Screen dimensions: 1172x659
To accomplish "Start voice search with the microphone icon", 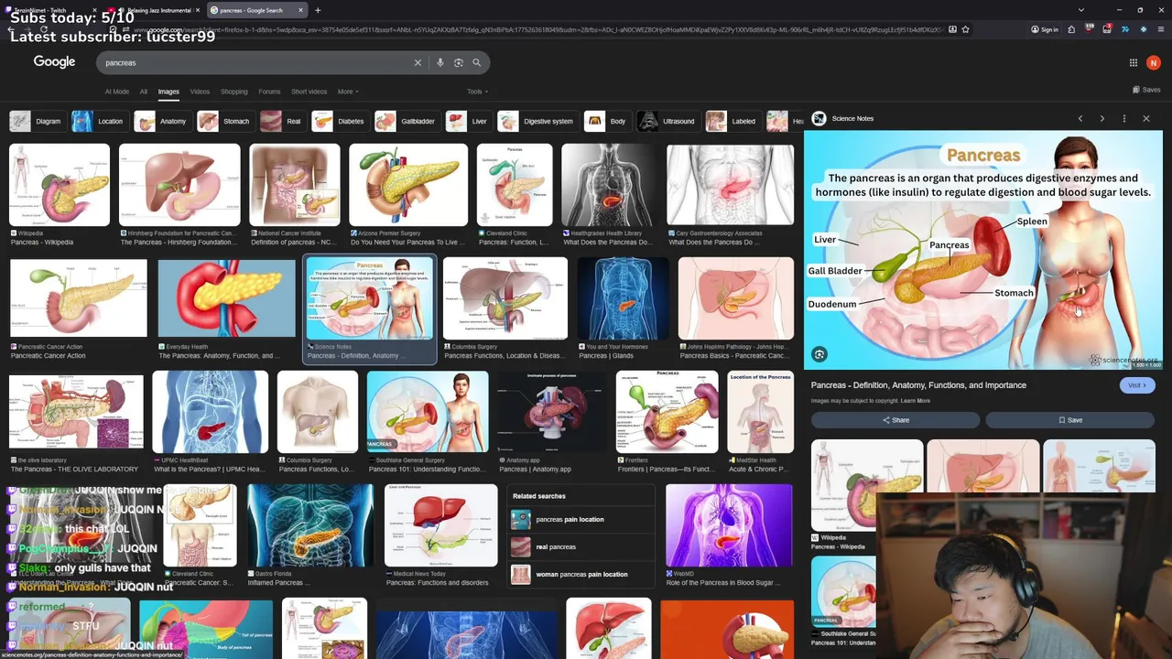I will (x=440, y=63).
